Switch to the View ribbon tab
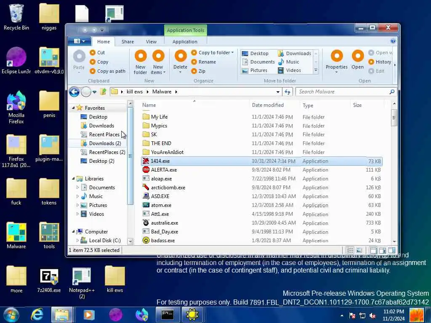Viewport: 431px width, 323px height. pyautogui.click(x=151, y=42)
